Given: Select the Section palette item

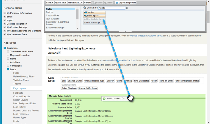Looking at the screenshot, I should point(94,12).
